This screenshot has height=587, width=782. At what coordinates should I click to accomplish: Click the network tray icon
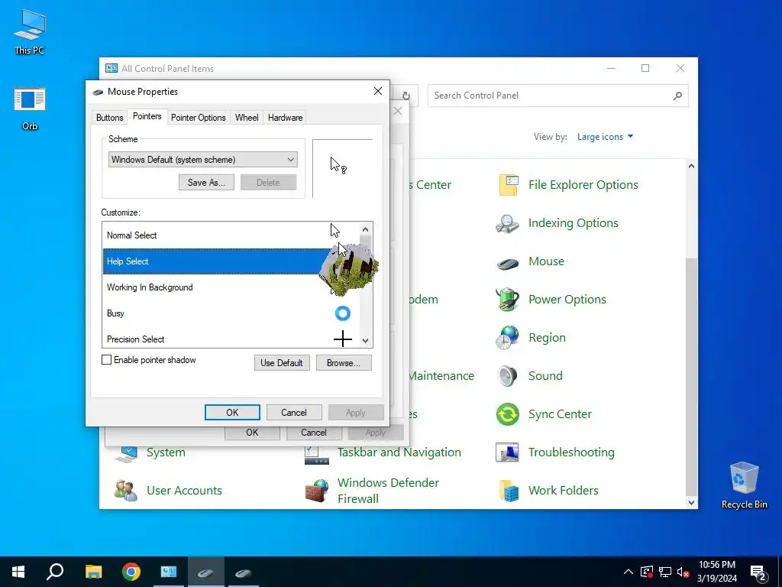[665, 572]
